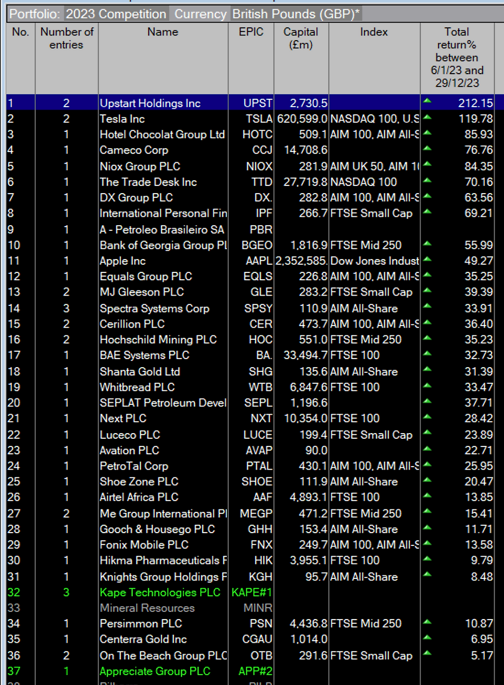
Task: Select Airtel Africa PLC
Action: coord(139,497)
